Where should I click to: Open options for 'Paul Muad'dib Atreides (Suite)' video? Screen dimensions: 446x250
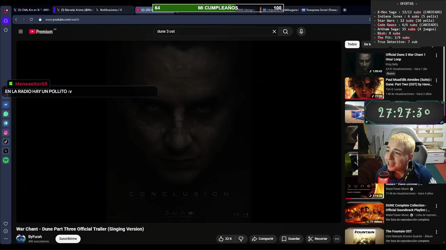(436, 80)
